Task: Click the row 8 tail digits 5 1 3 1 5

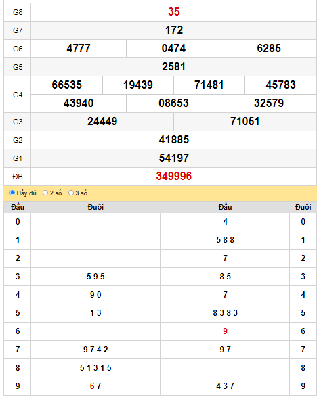Action: [x=95, y=368]
